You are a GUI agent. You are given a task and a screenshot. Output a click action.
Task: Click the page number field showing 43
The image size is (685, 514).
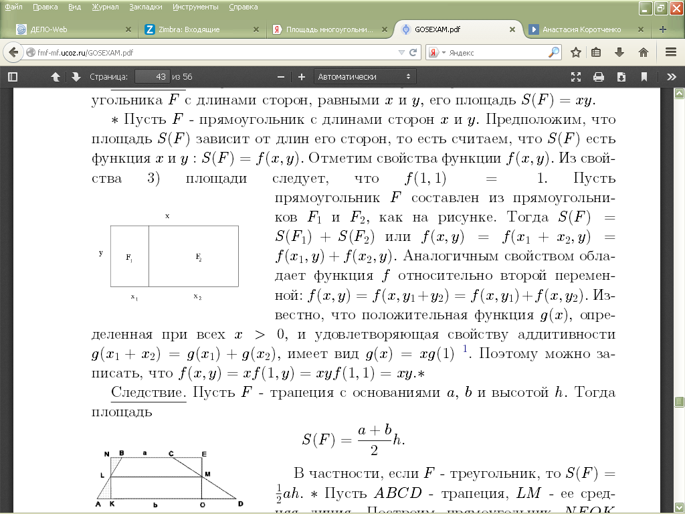click(152, 77)
